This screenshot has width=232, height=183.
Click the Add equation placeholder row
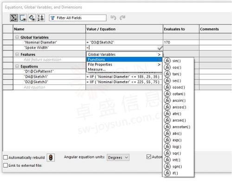point(34,87)
